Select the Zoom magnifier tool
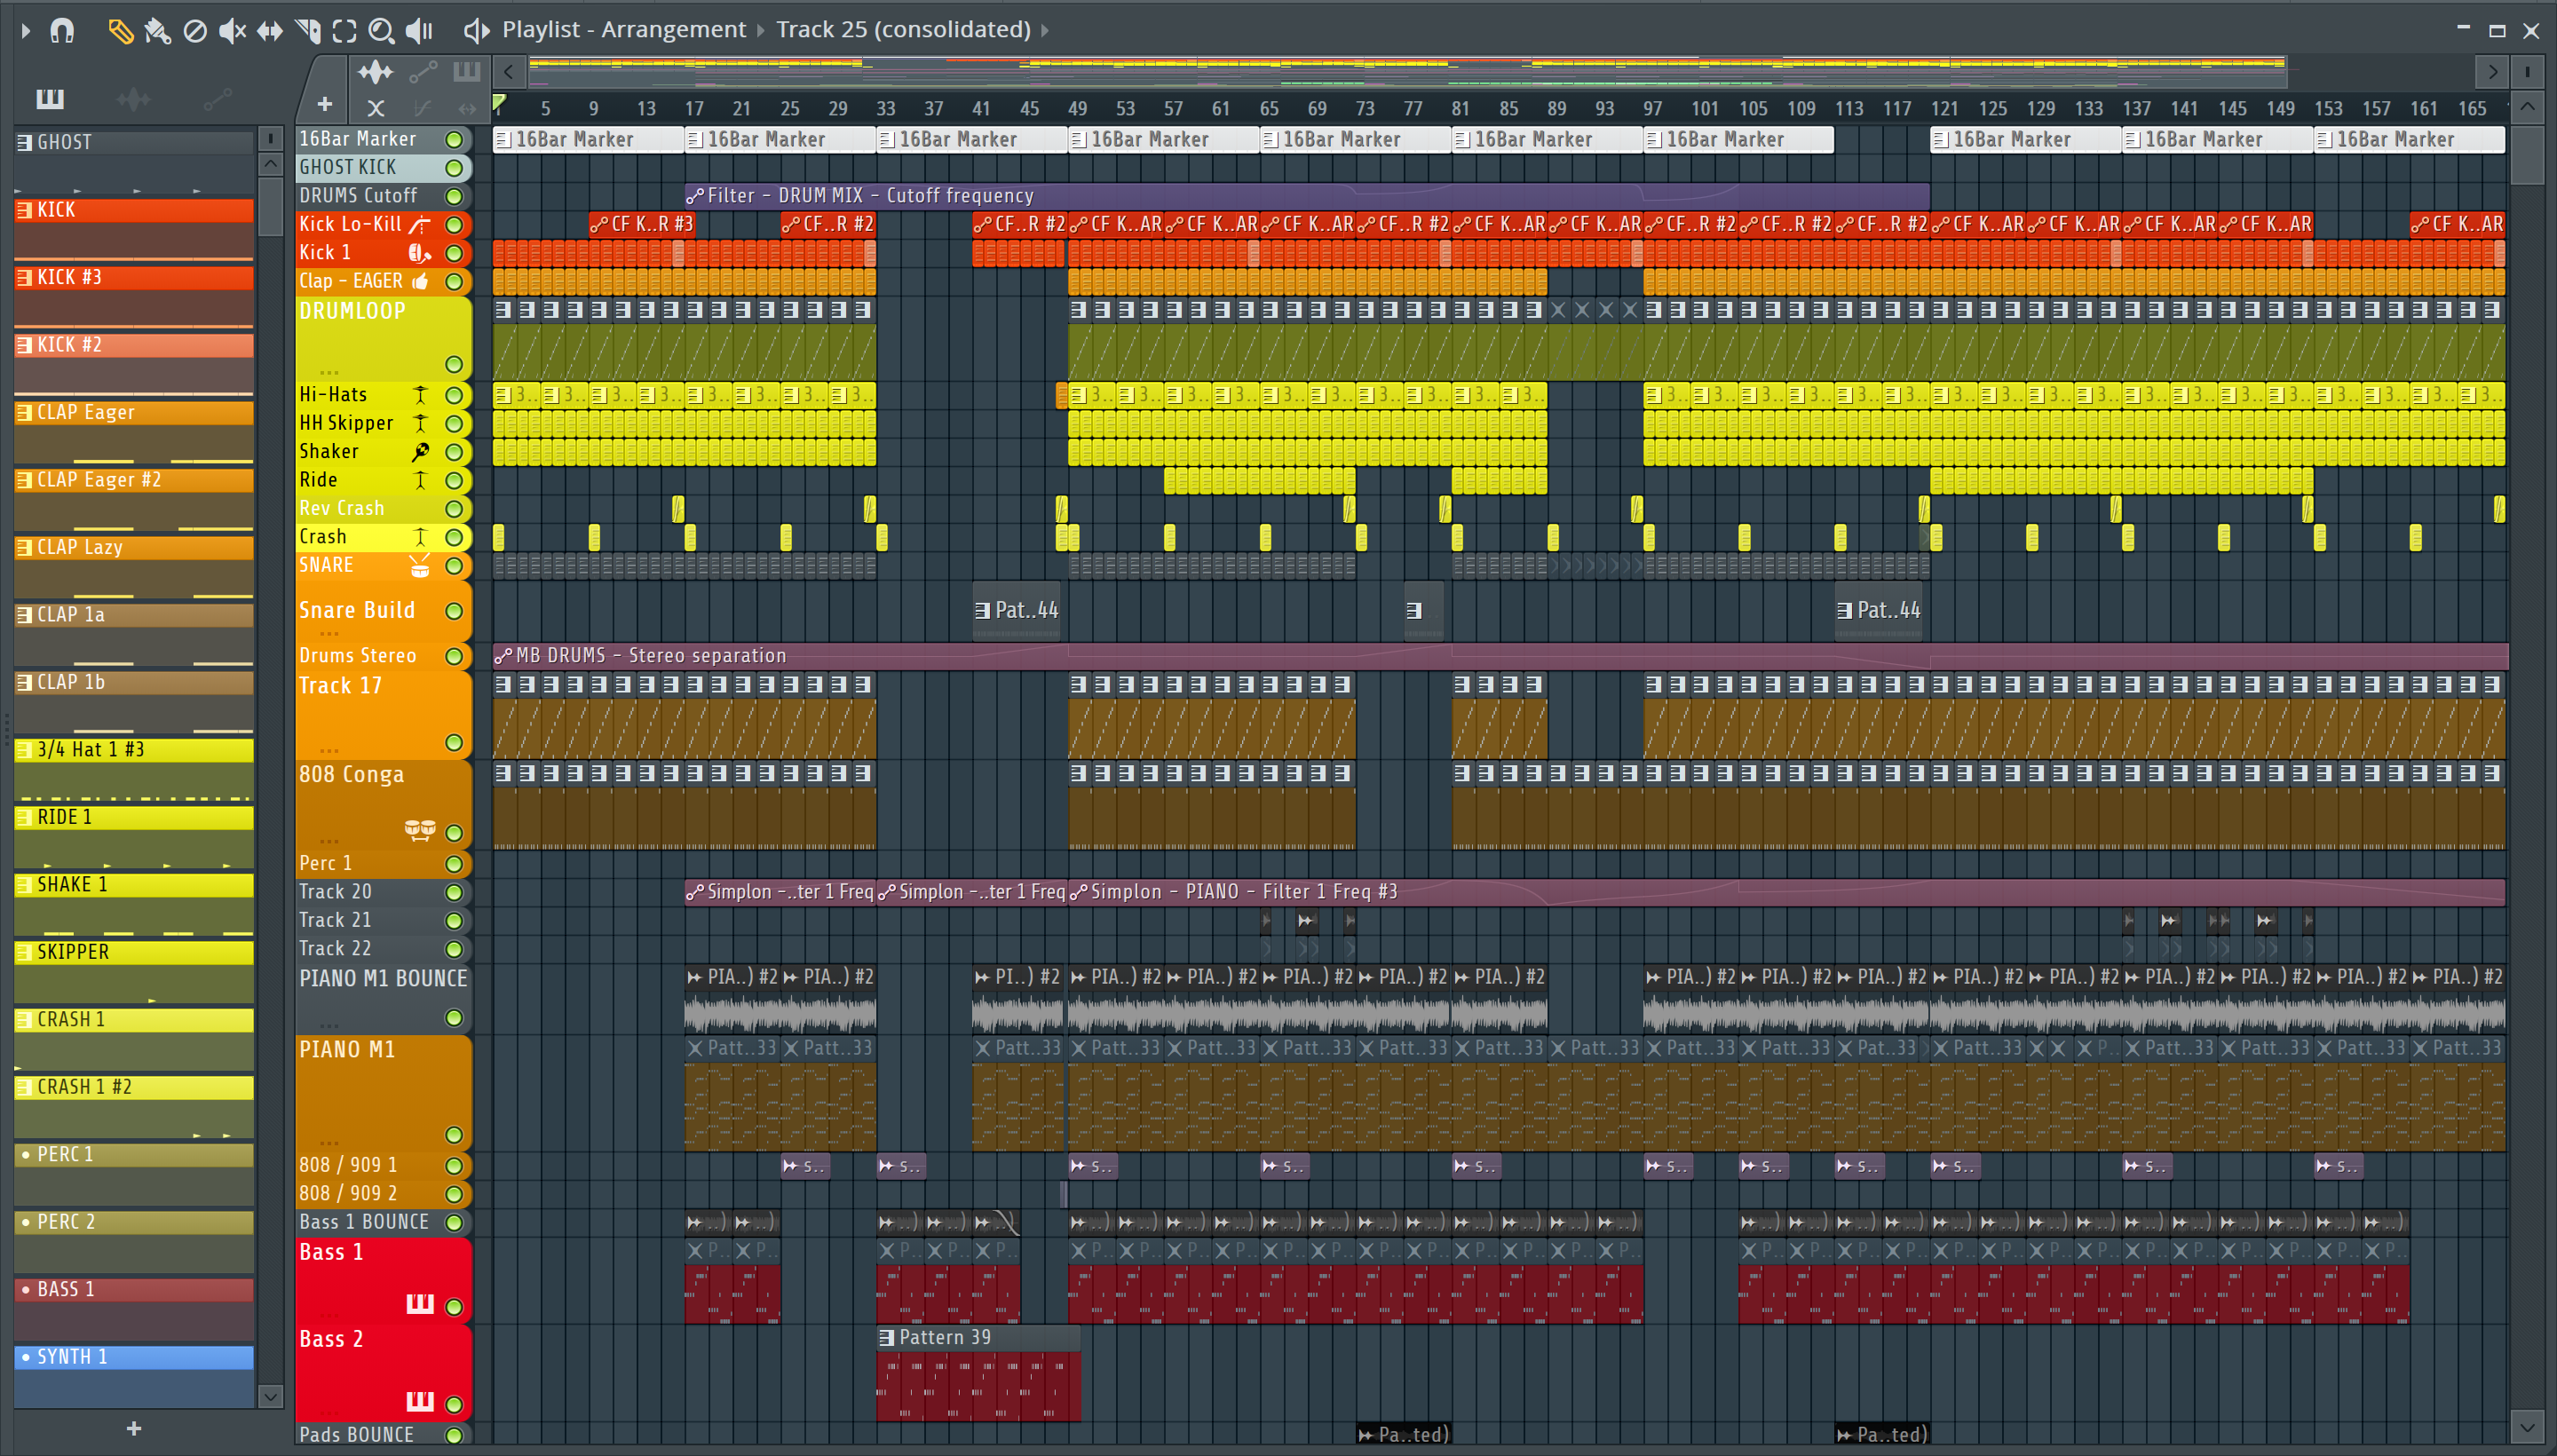 pos(381,31)
